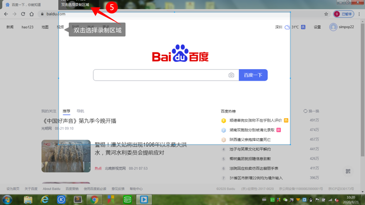This screenshot has width=365, height=205.
Task: Open the Windows Start menu
Action: tap(7, 200)
